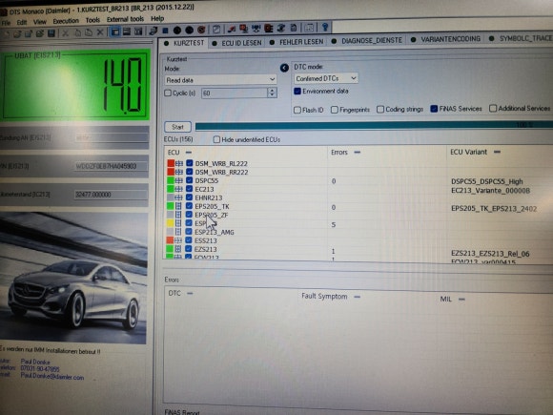Click the yellow status square of ESP row
The image size is (553, 415).
click(x=170, y=223)
